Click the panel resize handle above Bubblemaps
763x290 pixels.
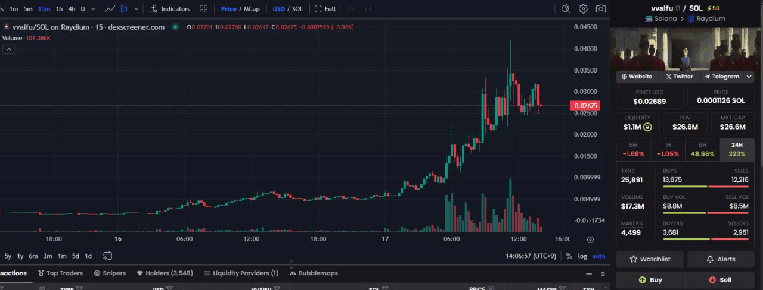tap(291, 263)
